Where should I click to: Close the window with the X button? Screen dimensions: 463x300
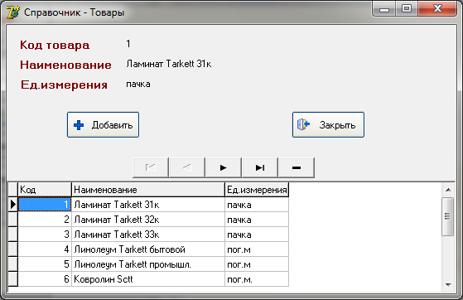tap(437, 9)
